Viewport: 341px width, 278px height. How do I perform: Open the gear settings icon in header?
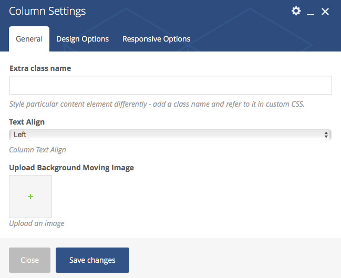click(x=296, y=11)
